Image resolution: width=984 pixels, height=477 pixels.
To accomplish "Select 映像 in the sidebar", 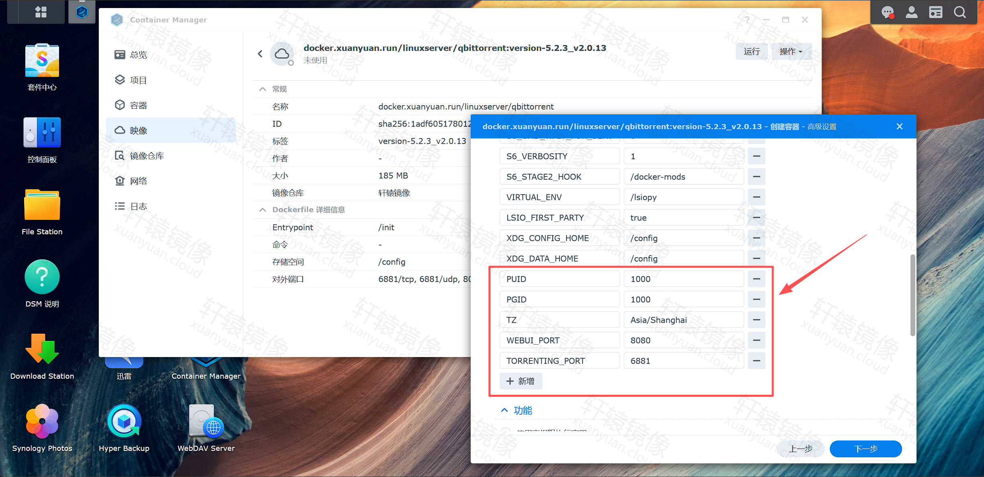I will tap(171, 130).
